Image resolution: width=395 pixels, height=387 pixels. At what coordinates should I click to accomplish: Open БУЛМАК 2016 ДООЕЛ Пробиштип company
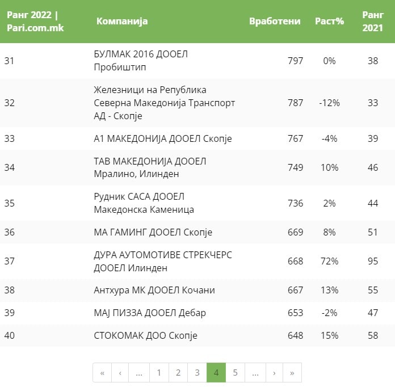point(141,61)
